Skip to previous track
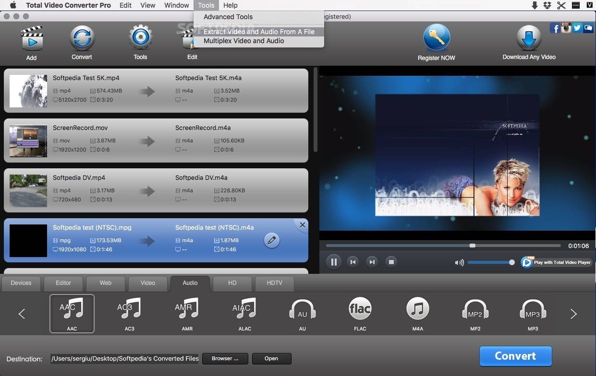596x376 pixels. 353,262
